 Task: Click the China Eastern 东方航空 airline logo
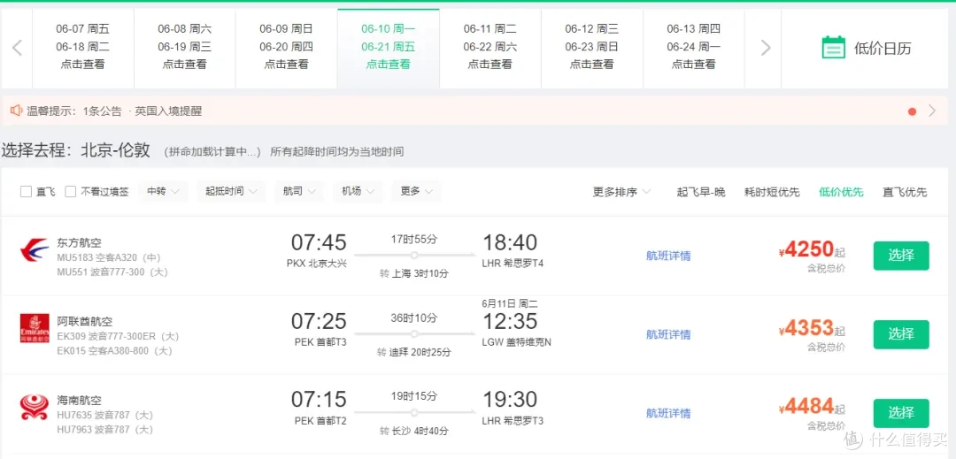[x=35, y=250]
